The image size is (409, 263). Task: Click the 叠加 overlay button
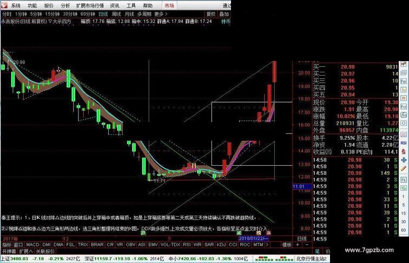[224, 15]
